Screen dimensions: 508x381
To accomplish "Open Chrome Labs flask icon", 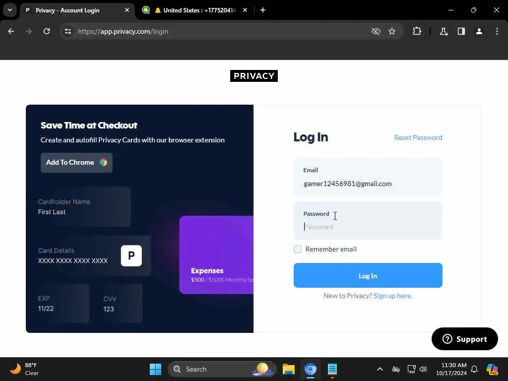I will pyautogui.click(x=444, y=31).
